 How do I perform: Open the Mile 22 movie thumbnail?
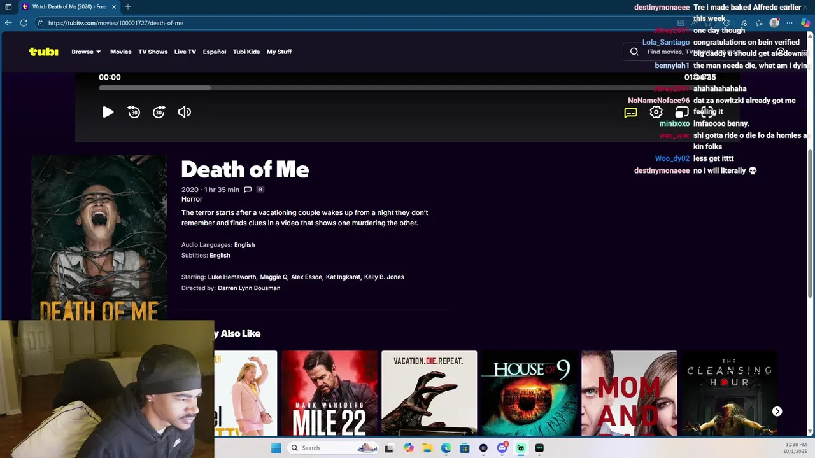pos(329,393)
